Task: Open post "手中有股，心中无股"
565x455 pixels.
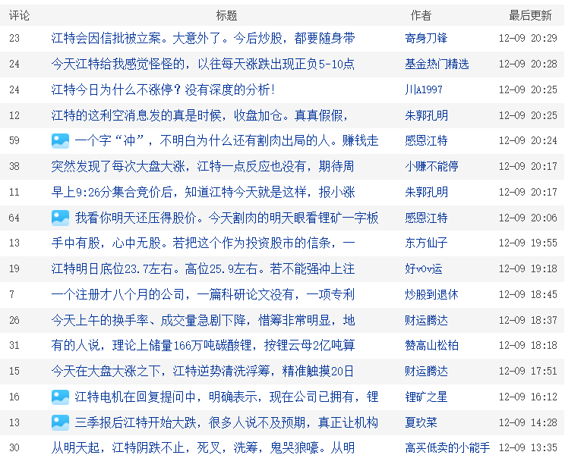Action: (x=203, y=243)
